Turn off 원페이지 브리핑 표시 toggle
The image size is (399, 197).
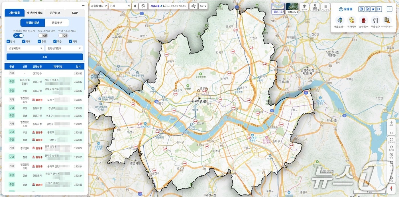tap(19, 36)
